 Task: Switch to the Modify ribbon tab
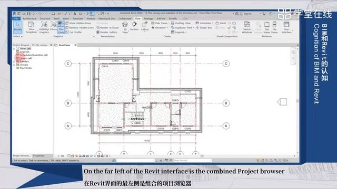[173, 19]
